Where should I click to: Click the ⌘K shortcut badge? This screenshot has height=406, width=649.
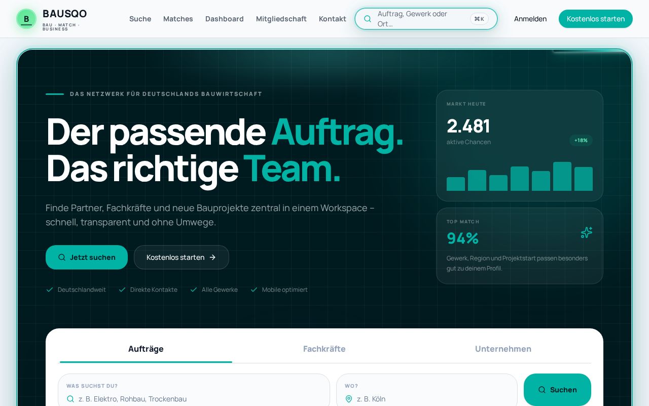coord(479,19)
